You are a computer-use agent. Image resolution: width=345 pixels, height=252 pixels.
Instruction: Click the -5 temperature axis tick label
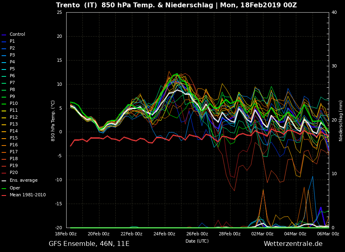pyautogui.click(x=59, y=156)
